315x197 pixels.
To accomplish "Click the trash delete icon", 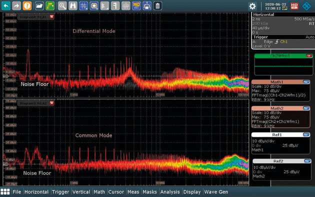I will [157, 6].
